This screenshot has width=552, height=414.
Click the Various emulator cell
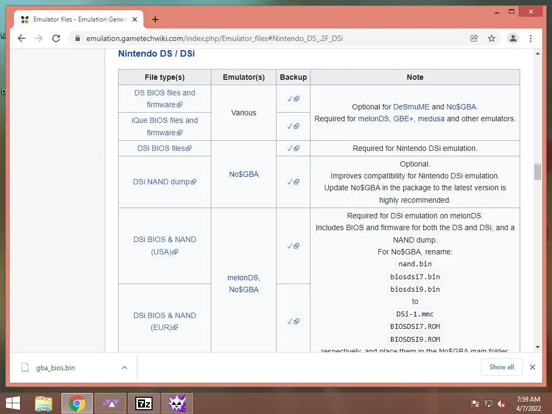coord(244,113)
